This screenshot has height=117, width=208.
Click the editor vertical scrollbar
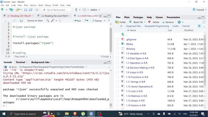coord(111,40)
